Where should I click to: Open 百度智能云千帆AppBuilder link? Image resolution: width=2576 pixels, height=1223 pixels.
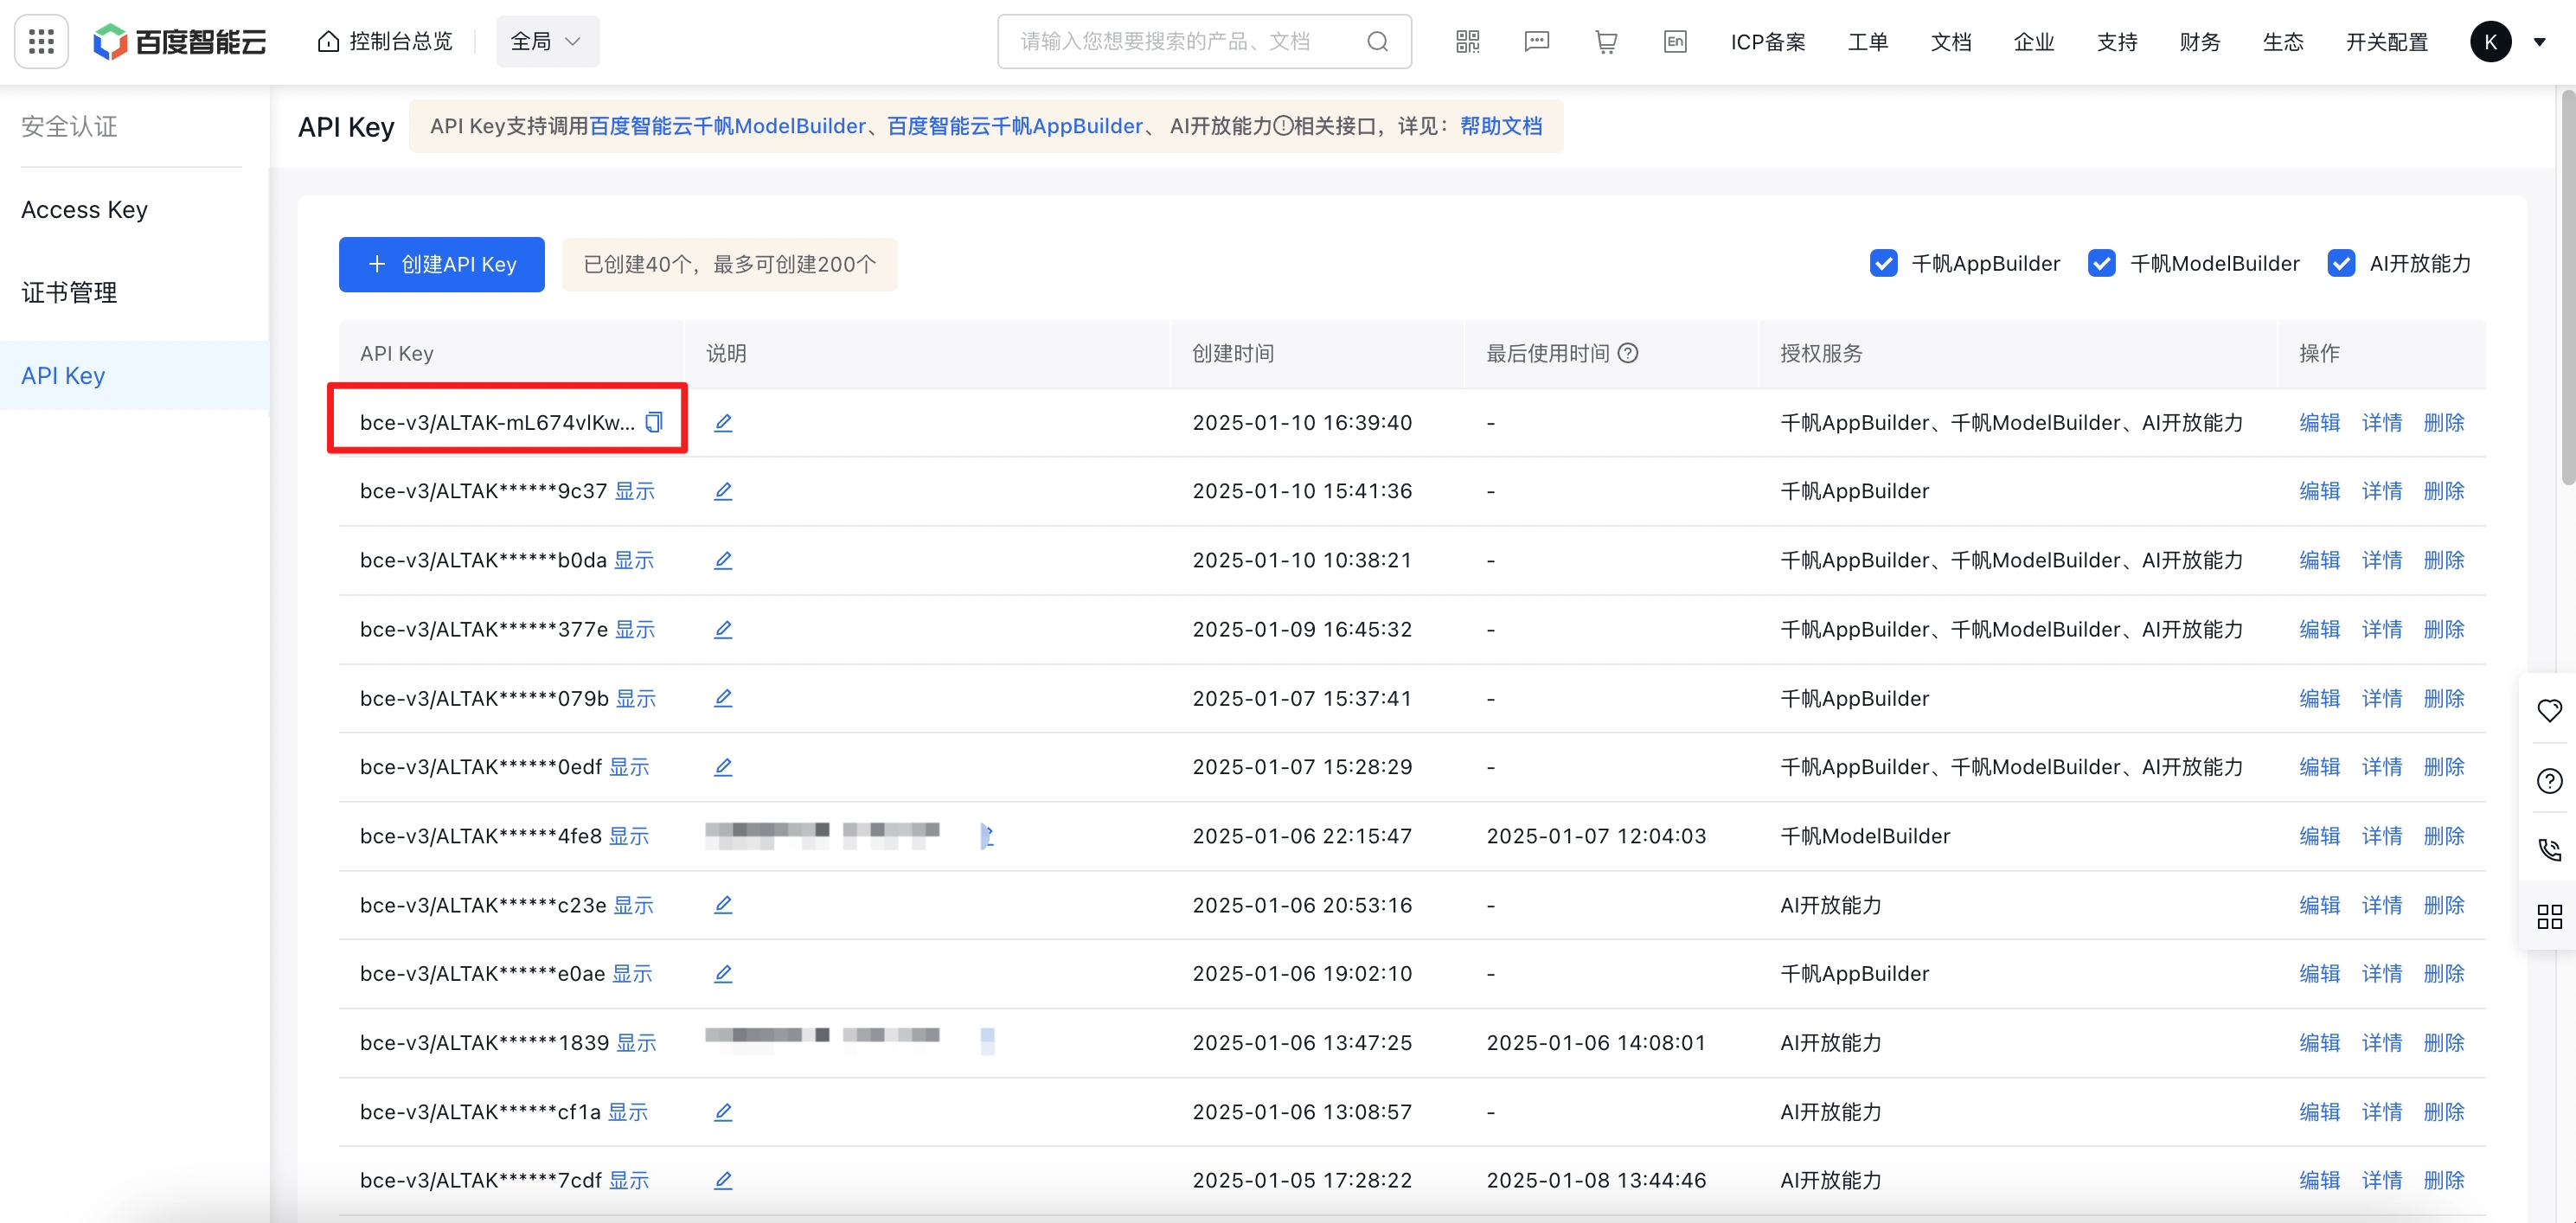(x=1014, y=126)
